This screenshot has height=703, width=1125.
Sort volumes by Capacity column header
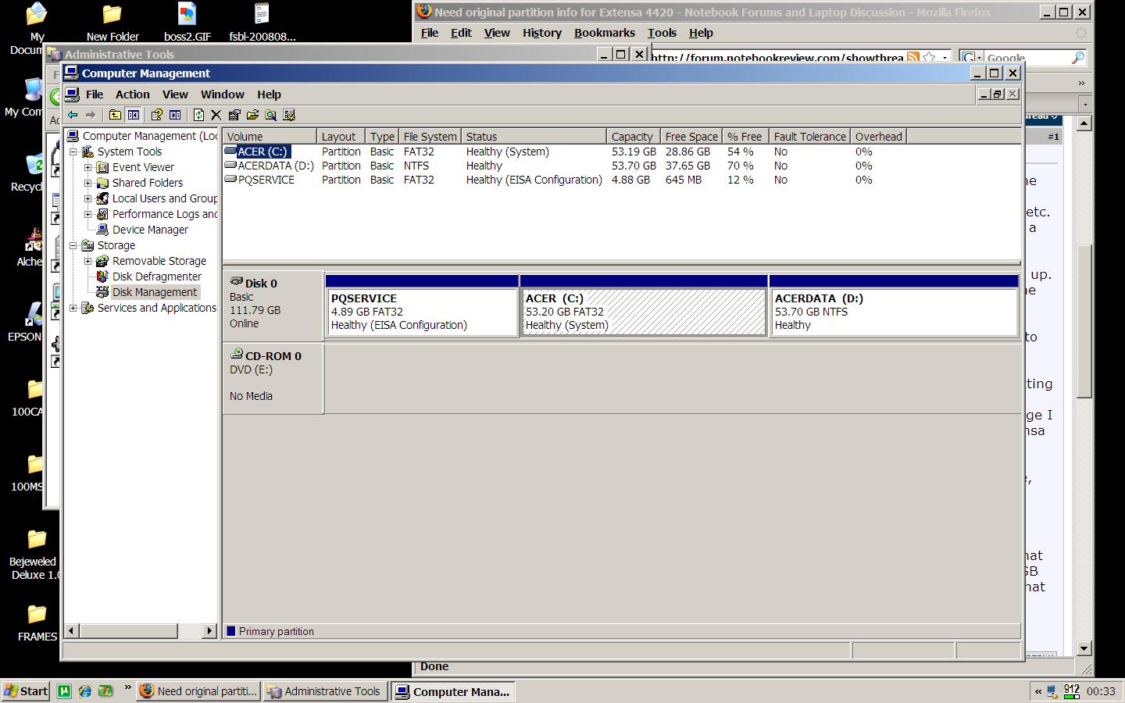click(x=634, y=136)
